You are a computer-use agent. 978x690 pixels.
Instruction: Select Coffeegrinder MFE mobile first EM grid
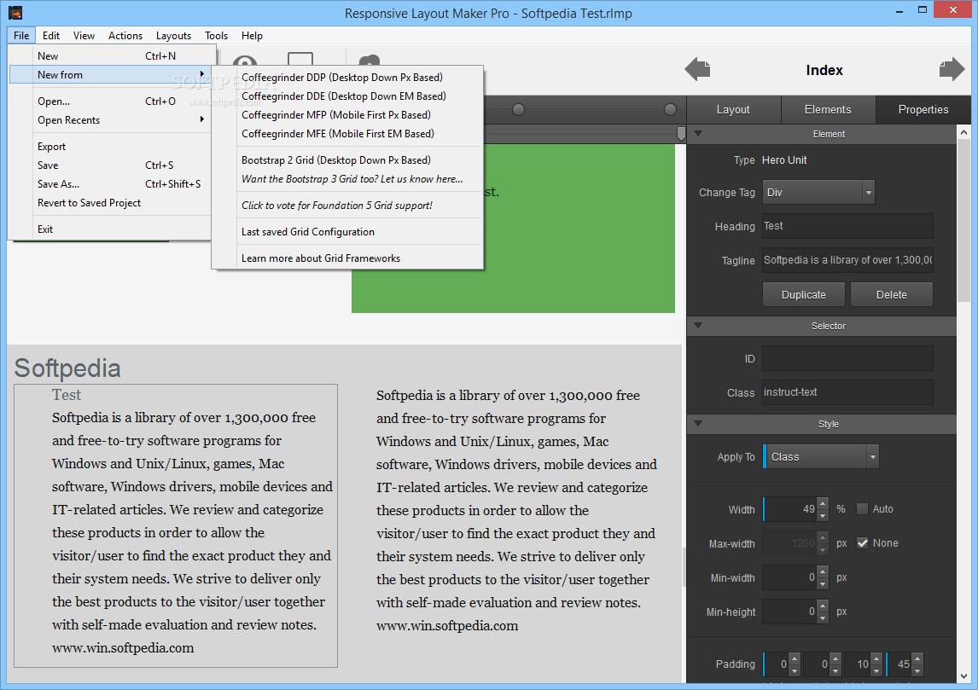coord(347,133)
